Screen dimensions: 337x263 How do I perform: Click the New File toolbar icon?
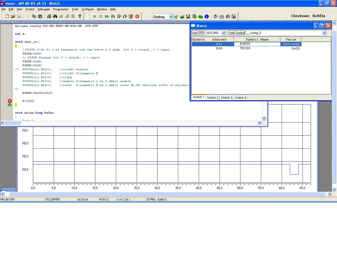(x=7, y=16)
